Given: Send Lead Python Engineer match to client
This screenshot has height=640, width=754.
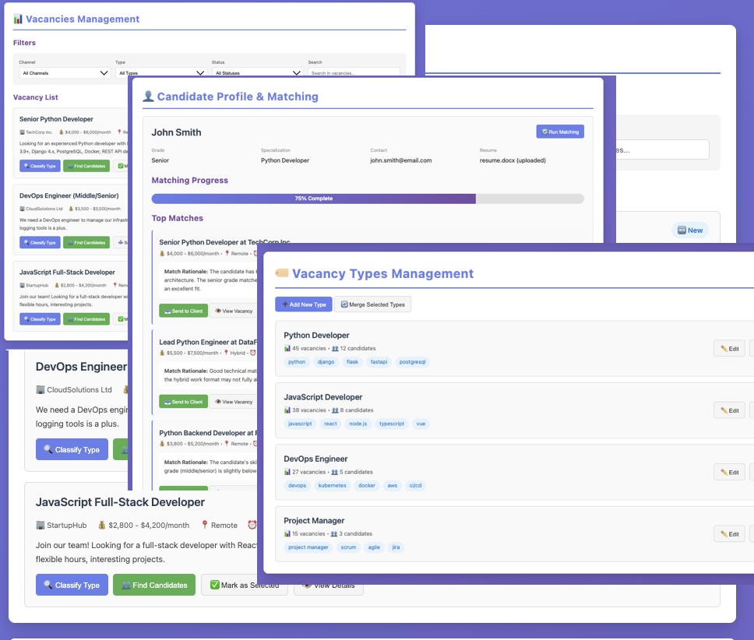Looking at the screenshot, I should [x=183, y=402].
